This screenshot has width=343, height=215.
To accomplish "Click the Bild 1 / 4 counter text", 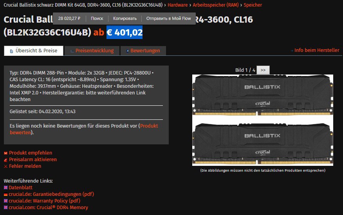I will (x=245, y=70).
